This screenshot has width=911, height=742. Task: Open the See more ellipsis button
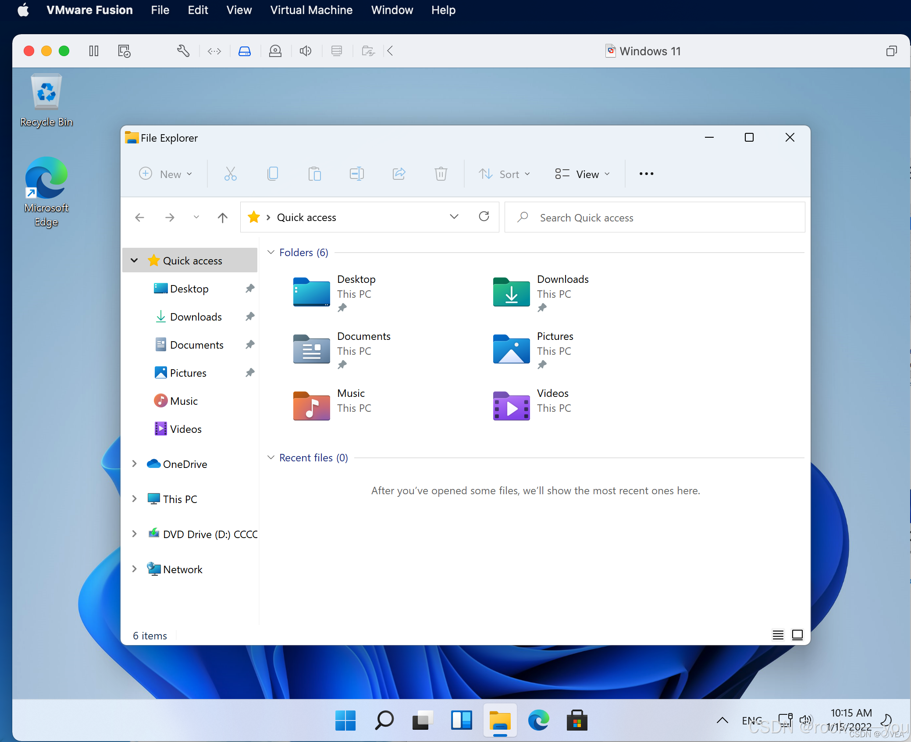pyautogui.click(x=646, y=174)
